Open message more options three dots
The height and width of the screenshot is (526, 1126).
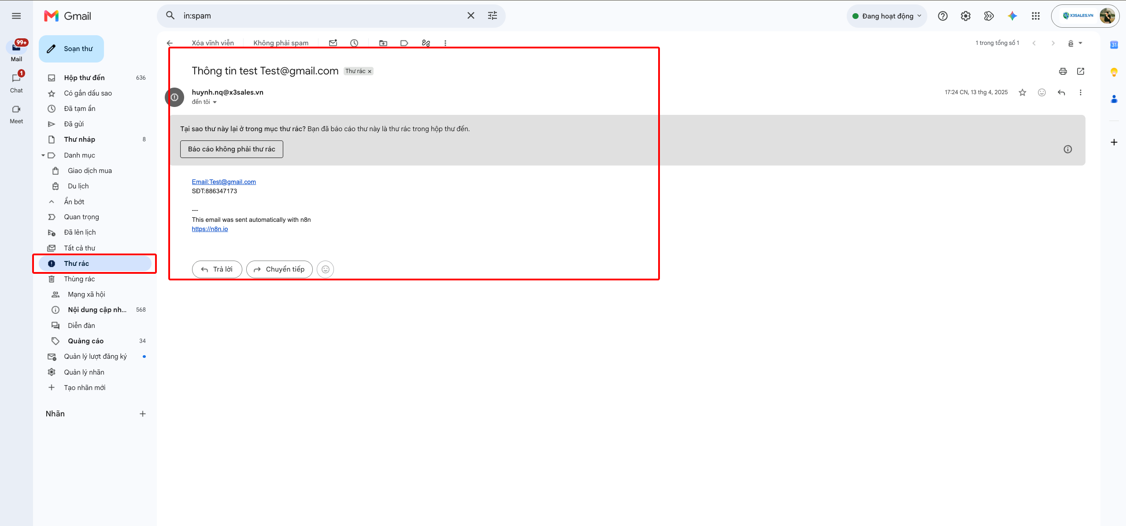[1081, 92]
